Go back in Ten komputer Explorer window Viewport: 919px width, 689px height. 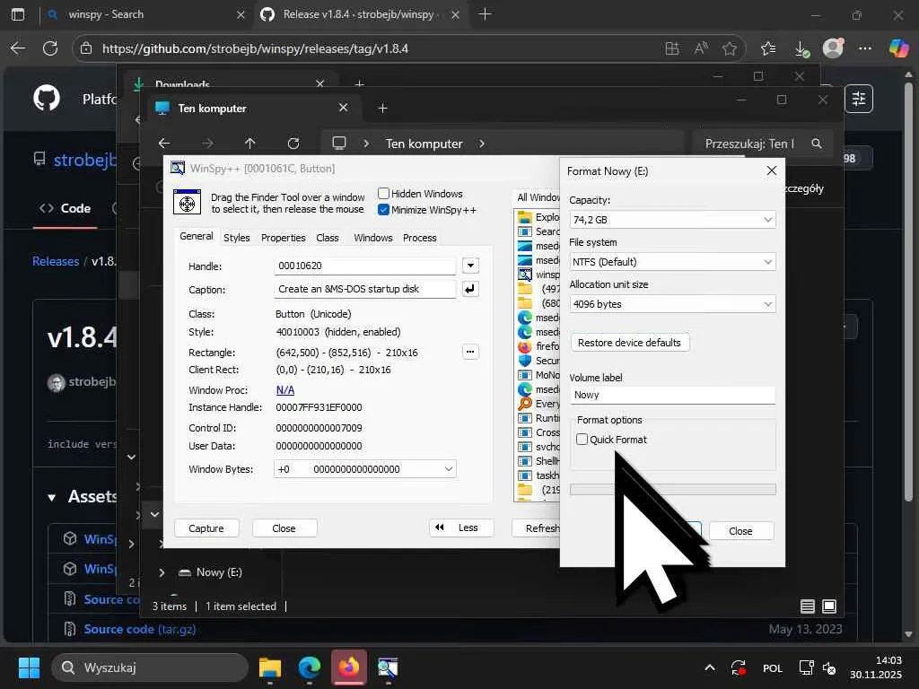point(165,143)
